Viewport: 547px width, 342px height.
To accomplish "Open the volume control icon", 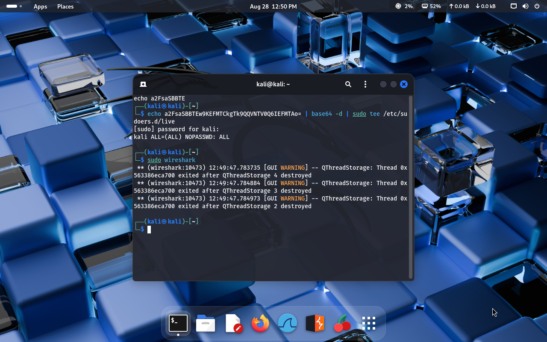I will tap(525, 6).
